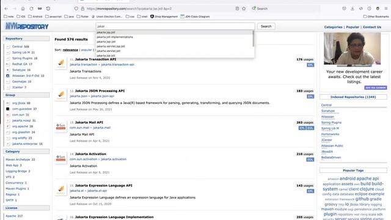
Task: Click the browser back arrow
Action: pyautogui.click(x=6, y=9)
